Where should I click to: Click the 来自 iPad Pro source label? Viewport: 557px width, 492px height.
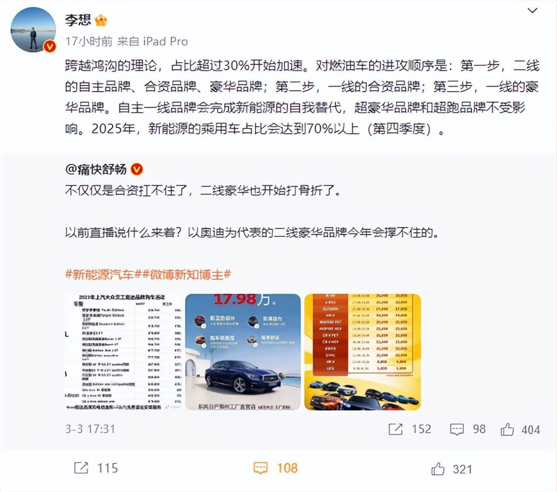point(153,41)
